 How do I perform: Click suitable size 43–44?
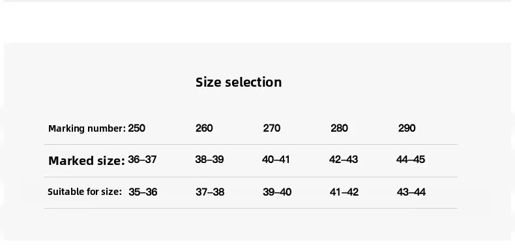[411, 192]
